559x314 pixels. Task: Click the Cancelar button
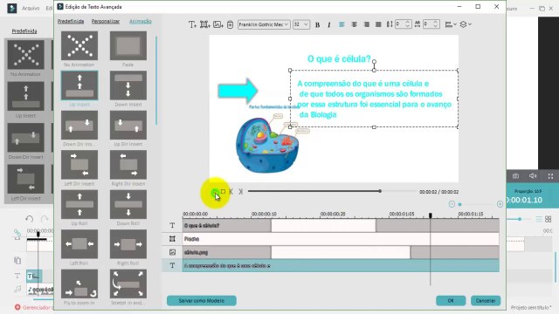486,300
